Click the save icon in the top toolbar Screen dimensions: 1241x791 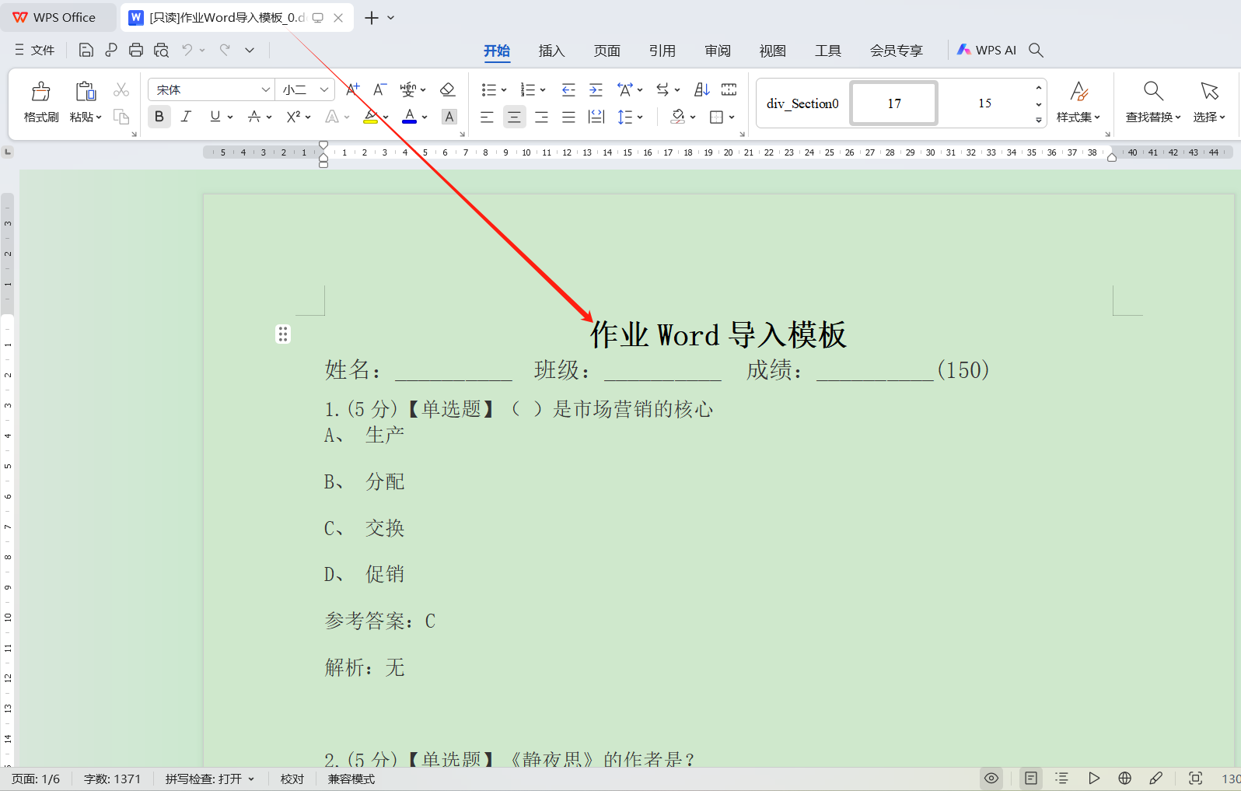pos(86,51)
